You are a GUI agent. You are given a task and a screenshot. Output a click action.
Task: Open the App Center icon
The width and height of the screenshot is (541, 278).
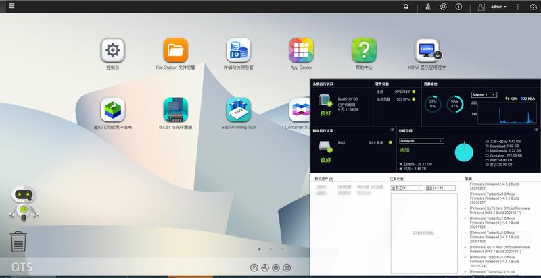[301, 50]
